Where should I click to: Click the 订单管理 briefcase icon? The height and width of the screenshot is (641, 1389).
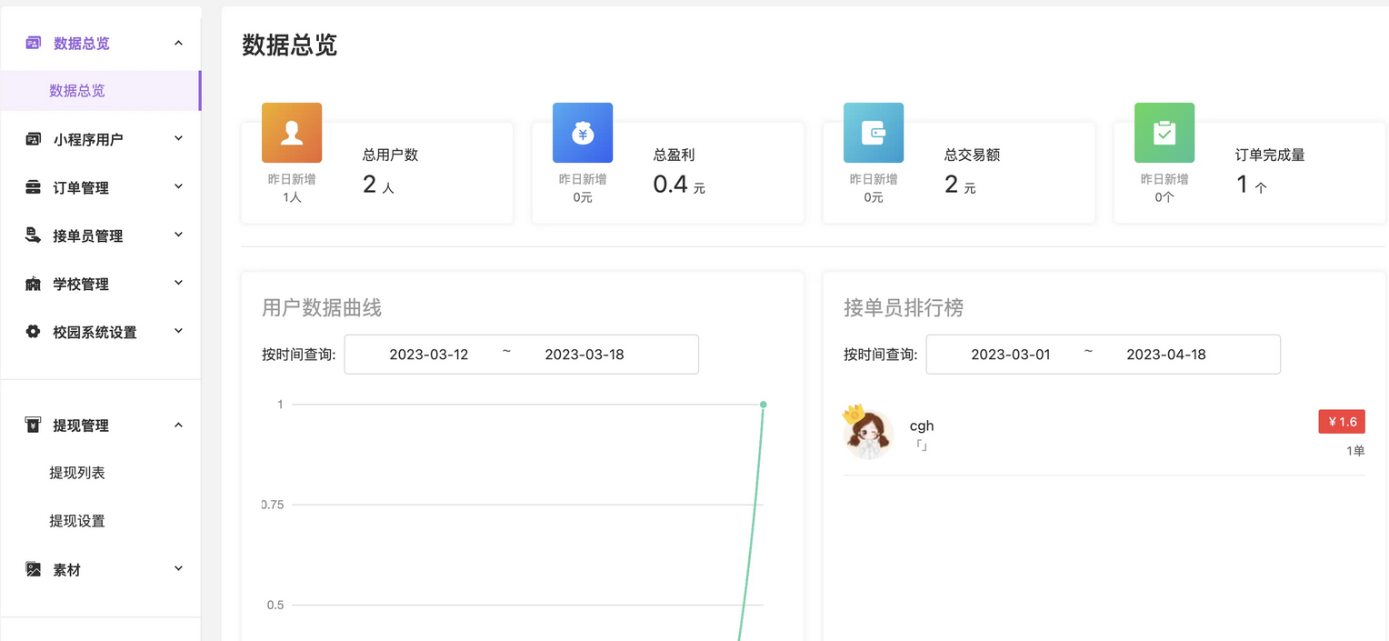pyautogui.click(x=34, y=187)
